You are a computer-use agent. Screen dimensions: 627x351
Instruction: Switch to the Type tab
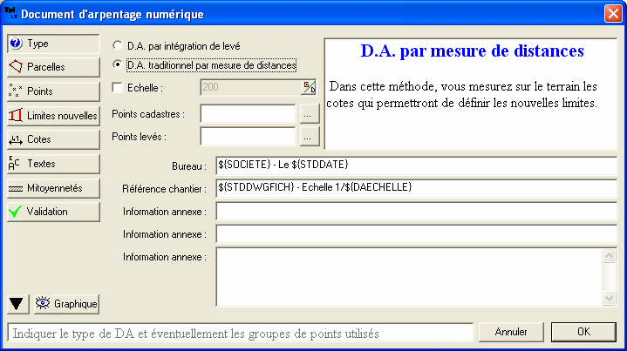pyautogui.click(x=52, y=43)
